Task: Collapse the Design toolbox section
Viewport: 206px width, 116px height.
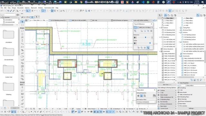Action: pyautogui.click(x=22, y=28)
